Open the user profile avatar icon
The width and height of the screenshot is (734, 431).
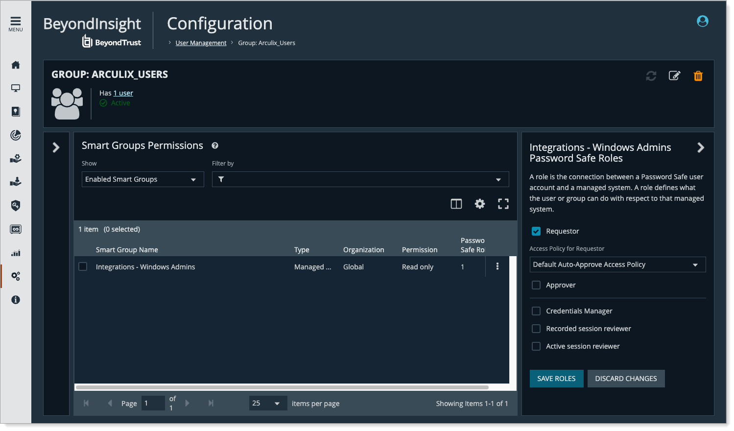pos(702,21)
